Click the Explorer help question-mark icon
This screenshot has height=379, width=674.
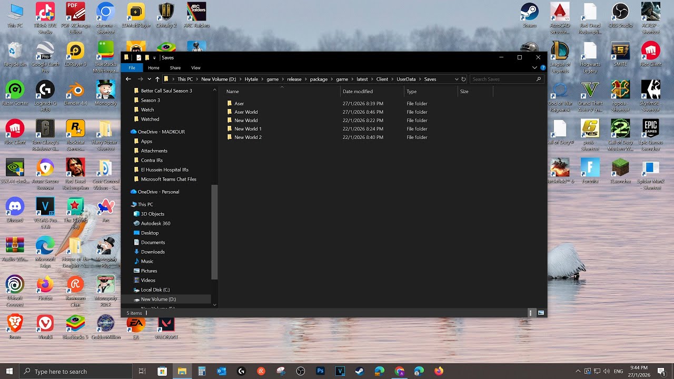(543, 68)
